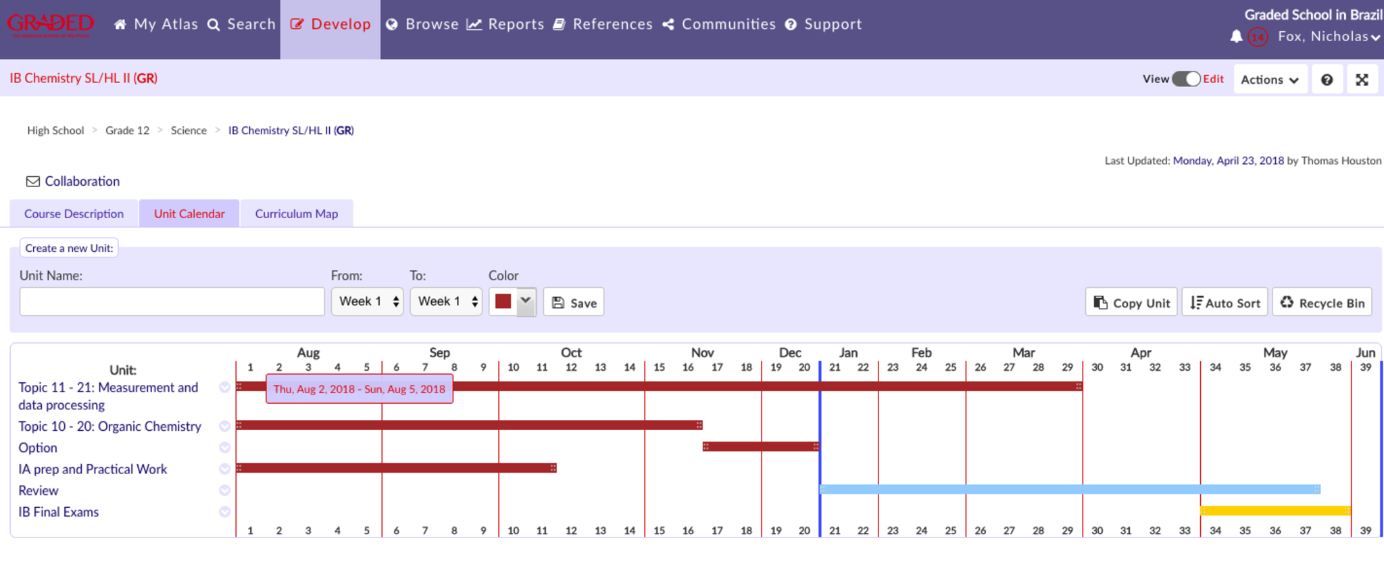The width and height of the screenshot is (1384, 572).
Task: Open the From week dropdown
Action: (x=367, y=301)
